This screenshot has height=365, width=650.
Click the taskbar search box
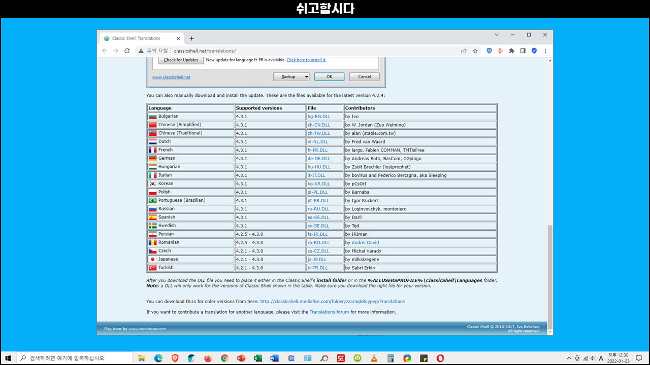coord(74,358)
